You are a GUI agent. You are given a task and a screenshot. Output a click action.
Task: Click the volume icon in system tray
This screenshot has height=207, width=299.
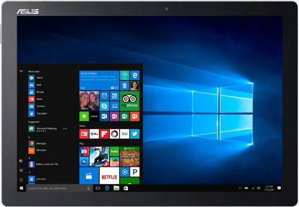[258, 188]
